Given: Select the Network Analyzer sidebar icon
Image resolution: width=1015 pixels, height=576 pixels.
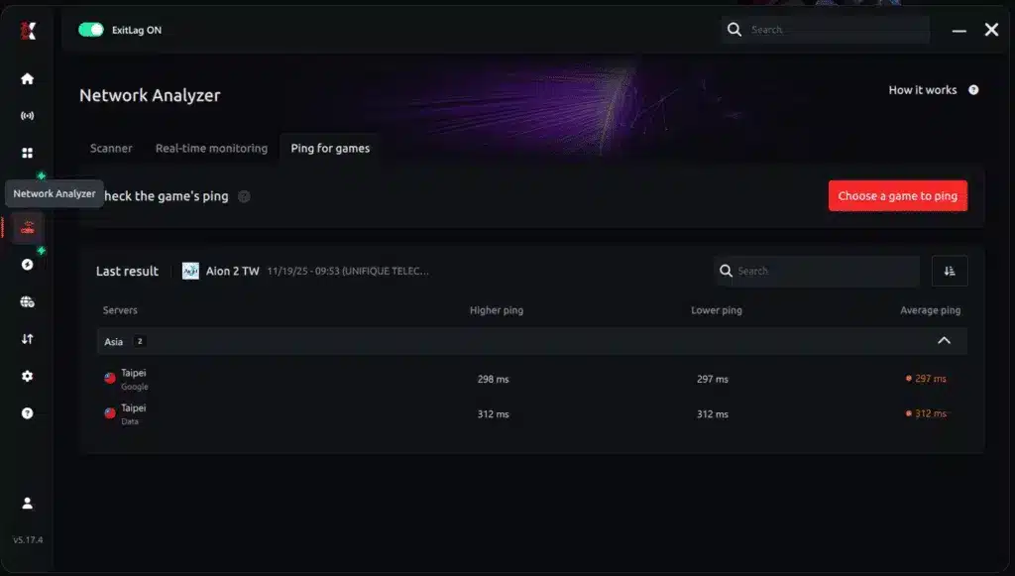Looking at the screenshot, I should tap(27, 227).
